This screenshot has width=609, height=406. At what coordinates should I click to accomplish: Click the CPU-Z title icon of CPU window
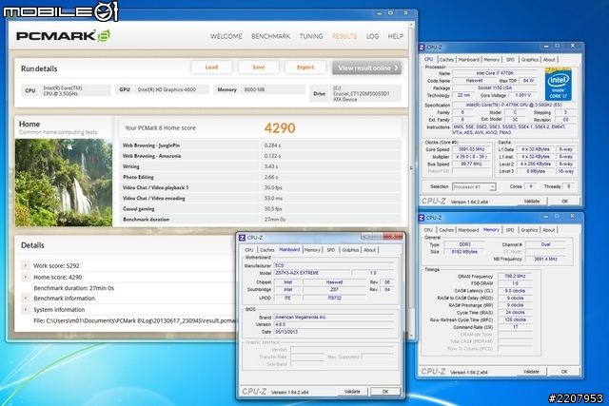coord(422,48)
